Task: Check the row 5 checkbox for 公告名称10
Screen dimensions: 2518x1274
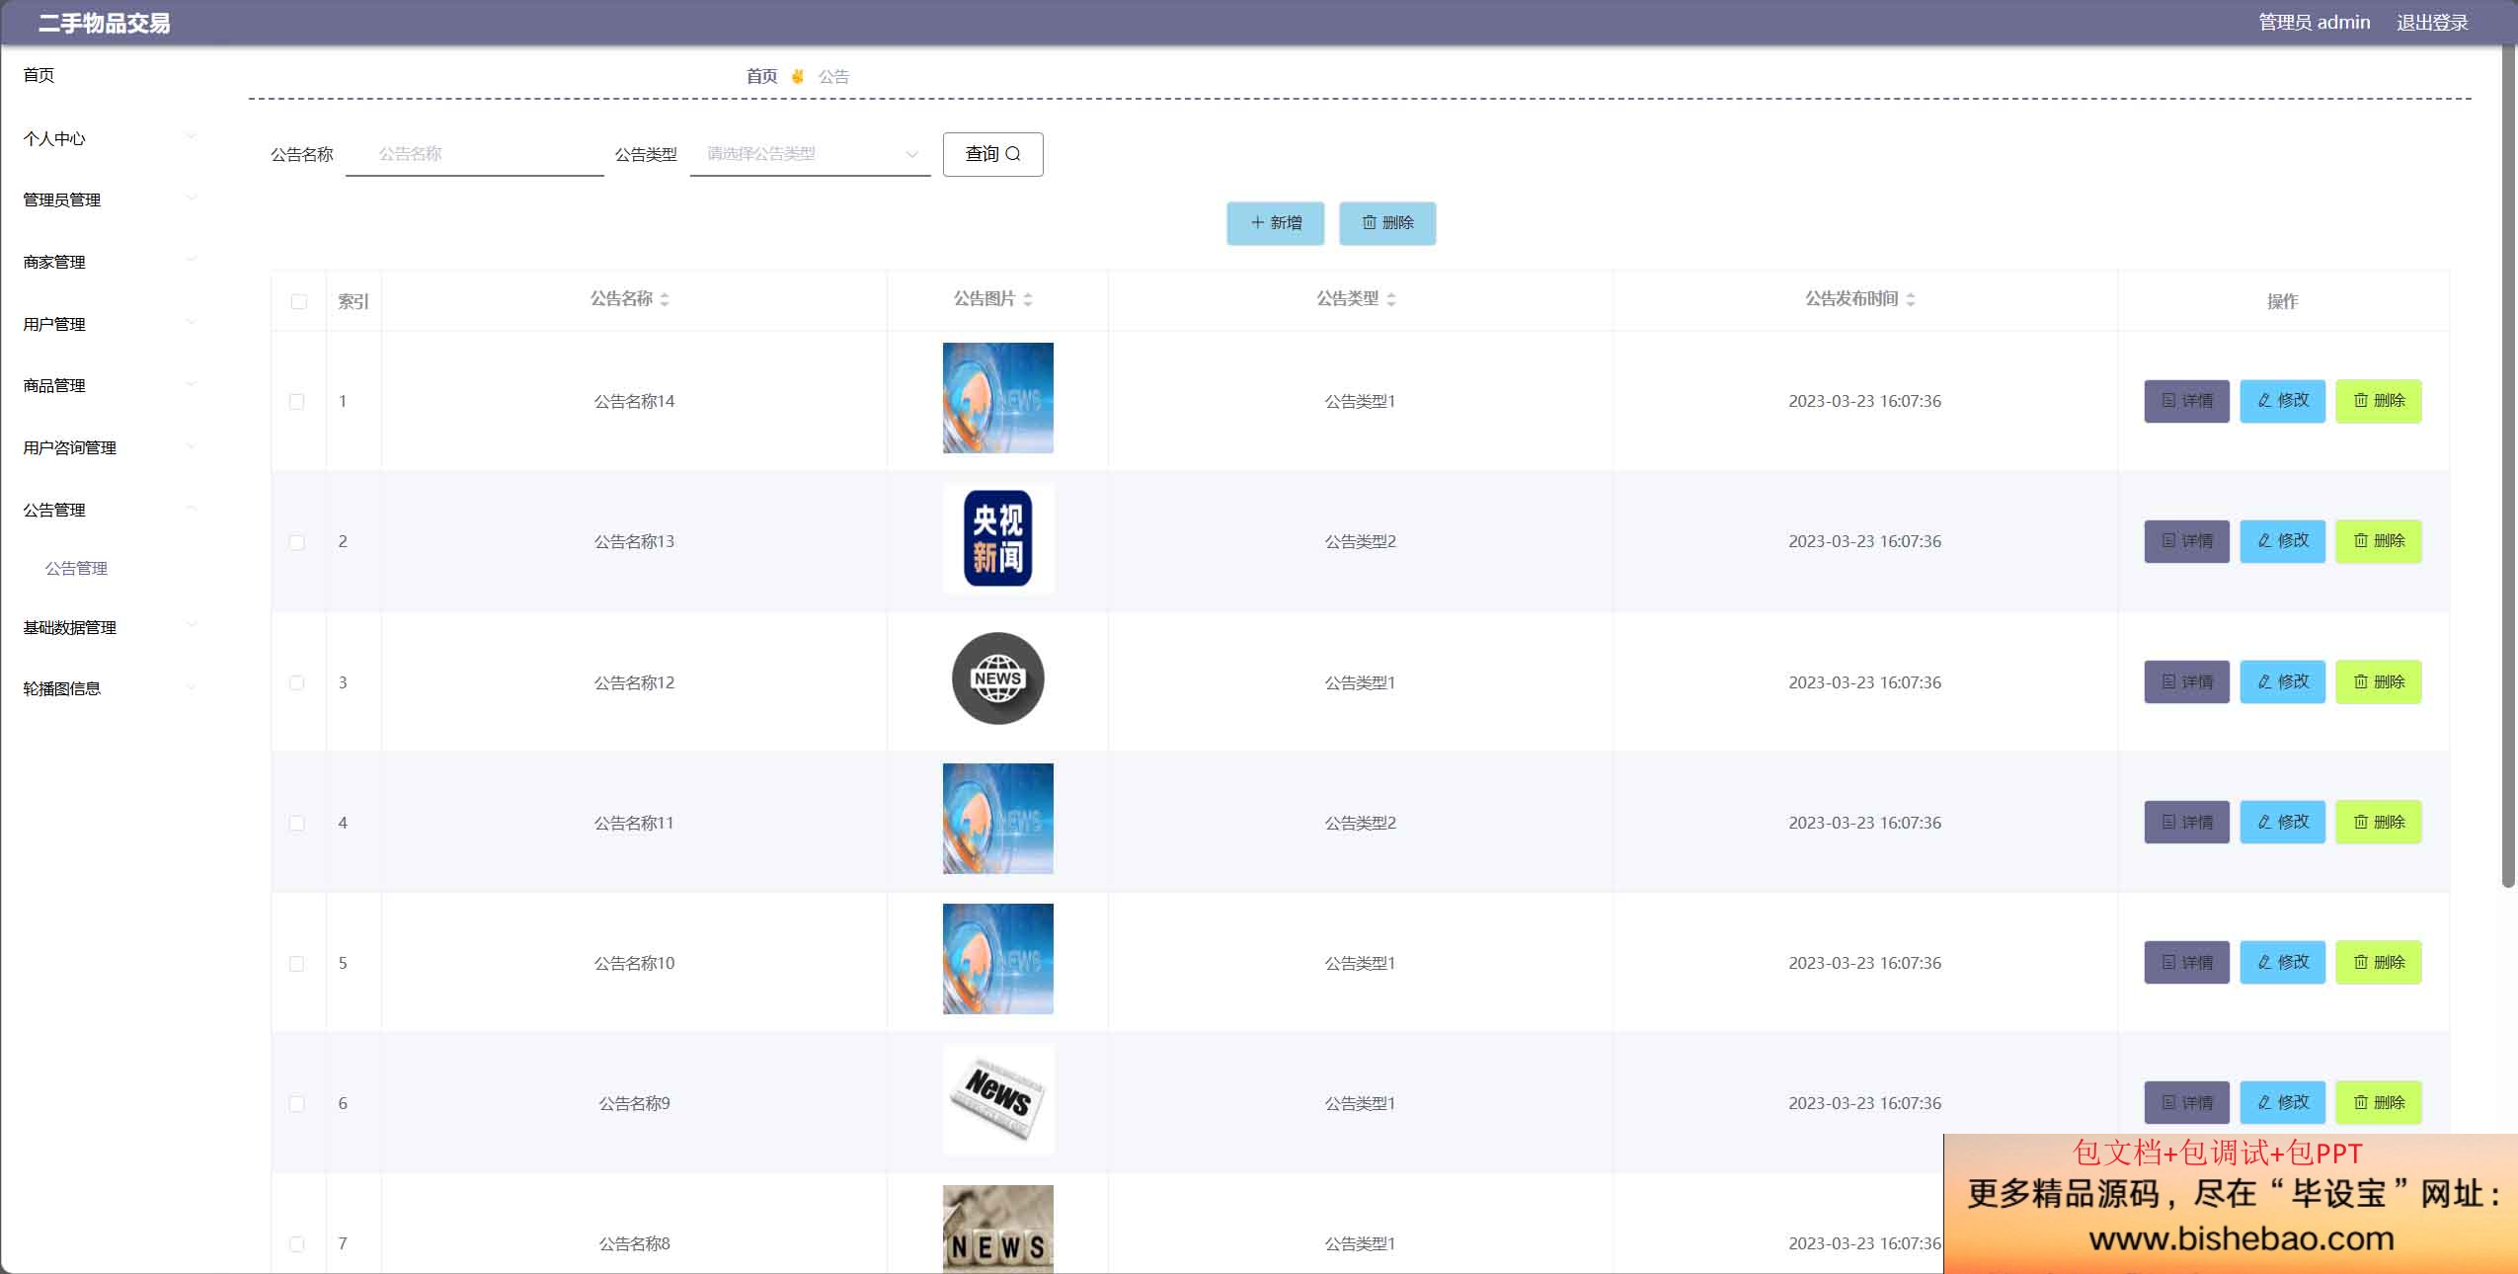Action: coord(296,963)
